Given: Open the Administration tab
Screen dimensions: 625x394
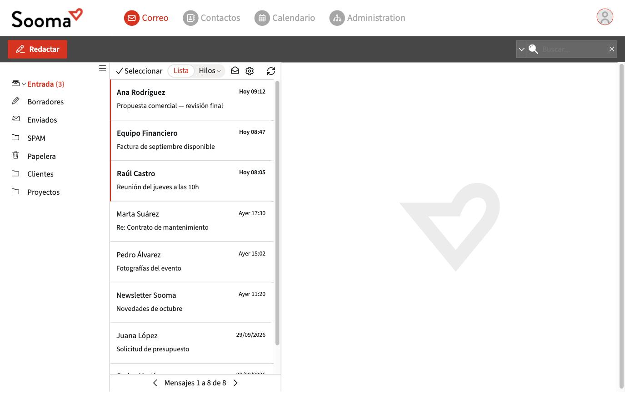Looking at the screenshot, I should (367, 18).
